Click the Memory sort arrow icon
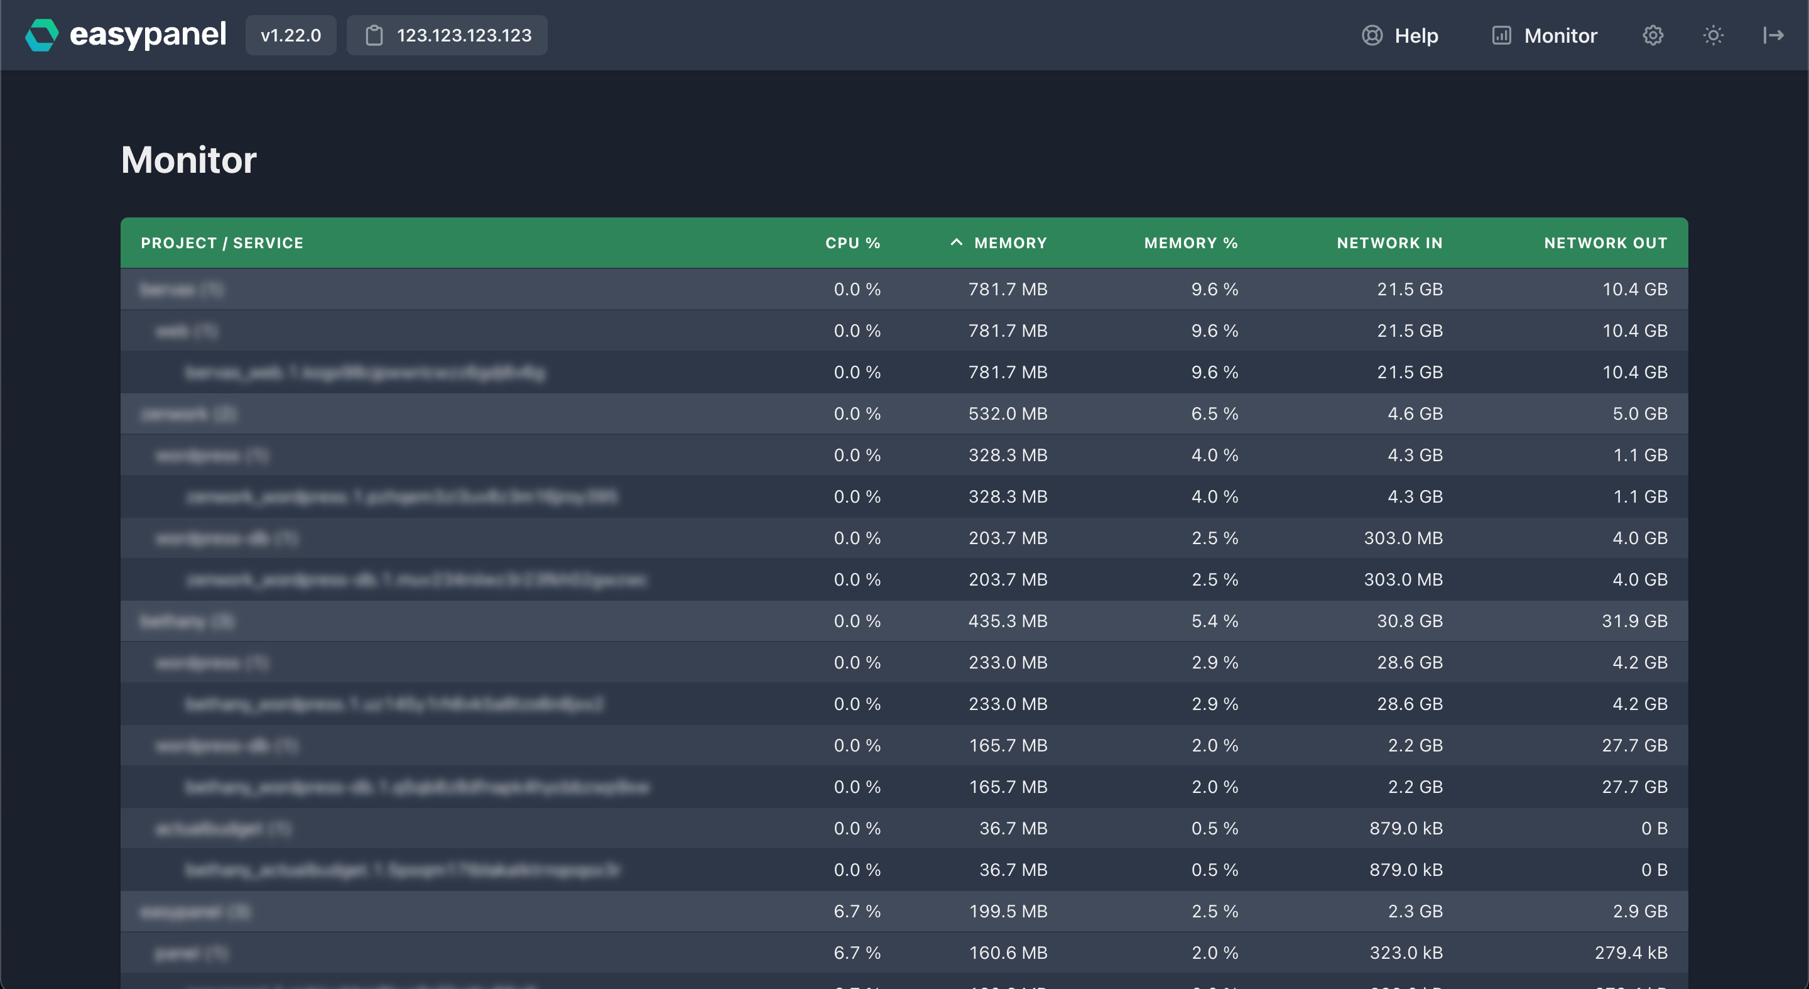The width and height of the screenshot is (1809, 989). click(956, 243)
